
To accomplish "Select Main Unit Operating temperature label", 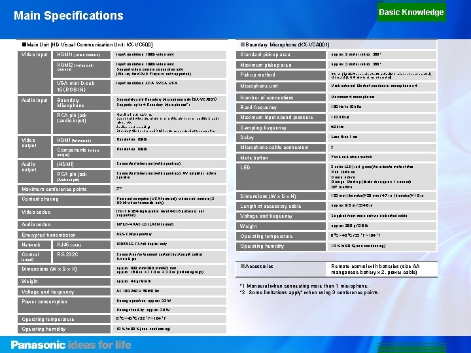I will pyautogui.click(x=64, y=319).
